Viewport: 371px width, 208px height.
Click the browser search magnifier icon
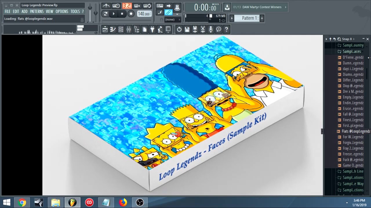tap(339, 39)
